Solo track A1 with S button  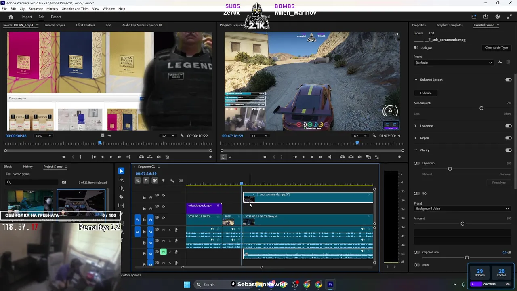tap(170, 230)
